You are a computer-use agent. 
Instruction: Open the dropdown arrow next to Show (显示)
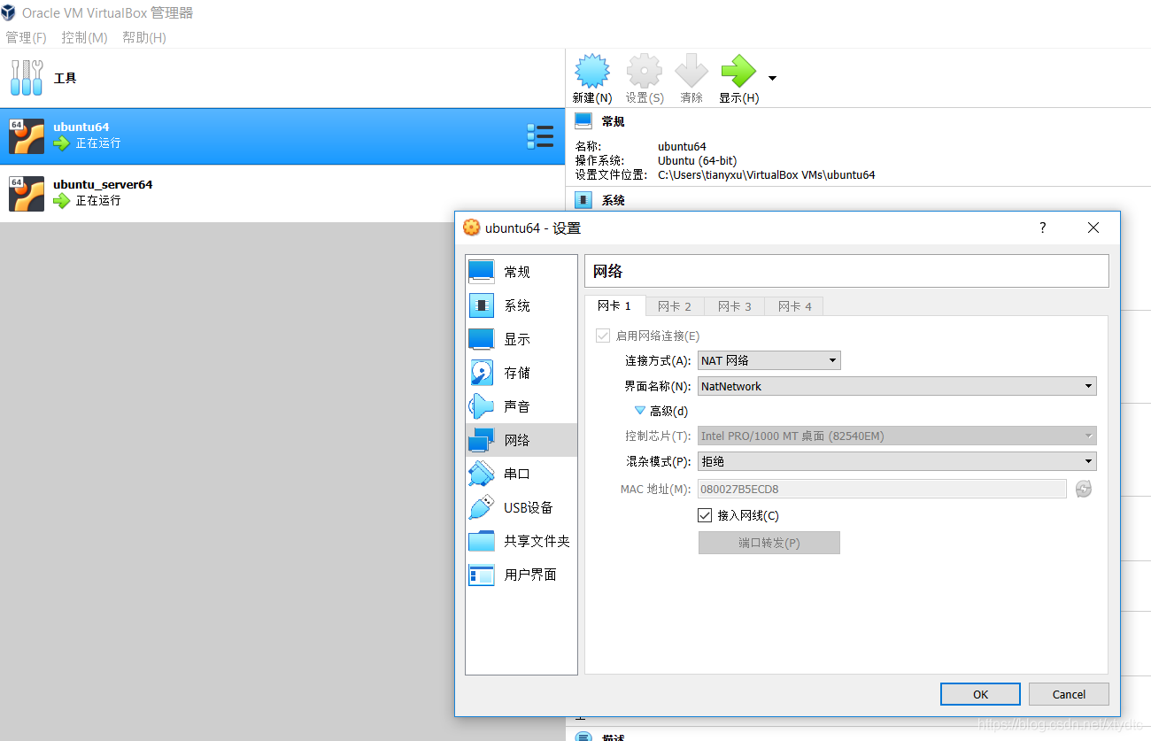coord(772,78)
